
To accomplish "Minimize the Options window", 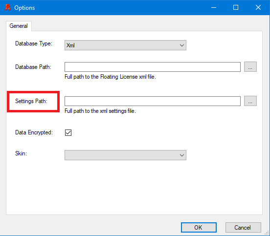I will (214, 7).
